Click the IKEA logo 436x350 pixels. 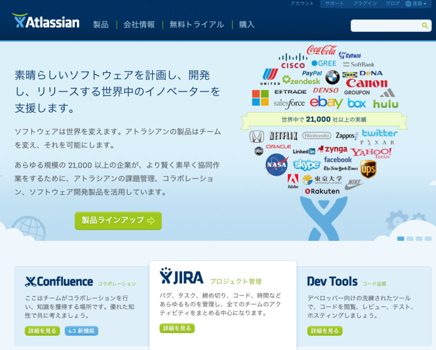[x=350, y=75]
